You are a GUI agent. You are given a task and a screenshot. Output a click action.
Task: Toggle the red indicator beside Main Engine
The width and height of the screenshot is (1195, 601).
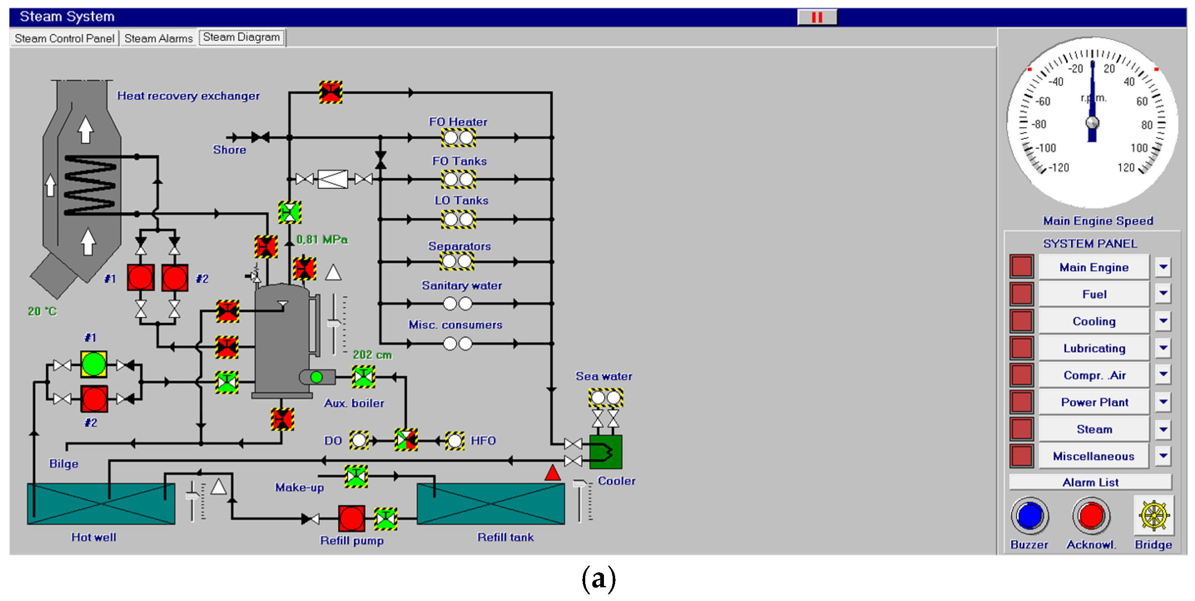1022,267
